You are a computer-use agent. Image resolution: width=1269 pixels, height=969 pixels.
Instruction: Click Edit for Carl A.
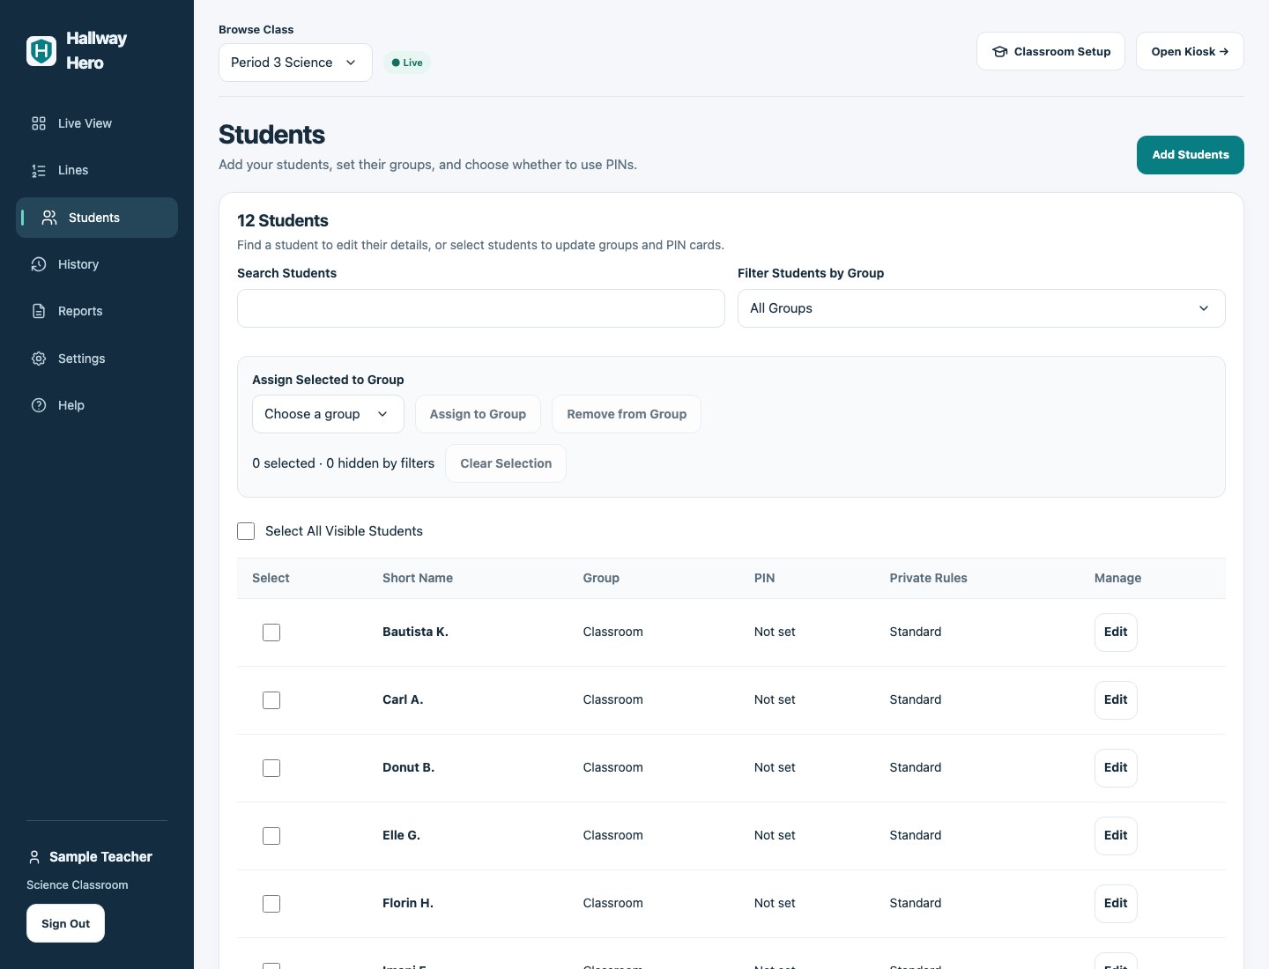click(1116, 700)
